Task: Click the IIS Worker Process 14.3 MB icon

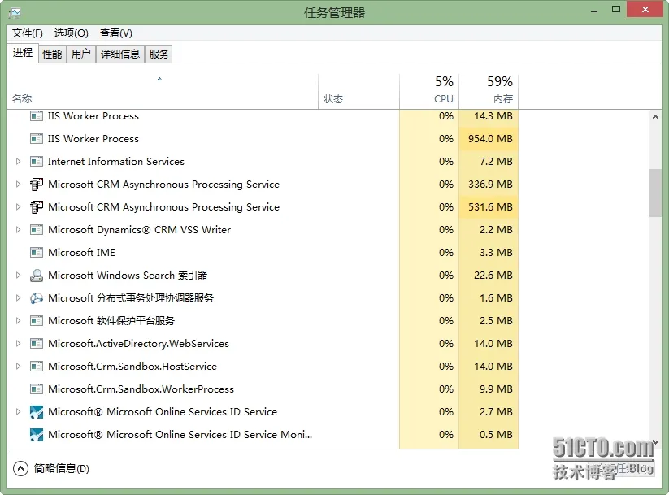Action: pyautogui.click(x=37, y=115)
